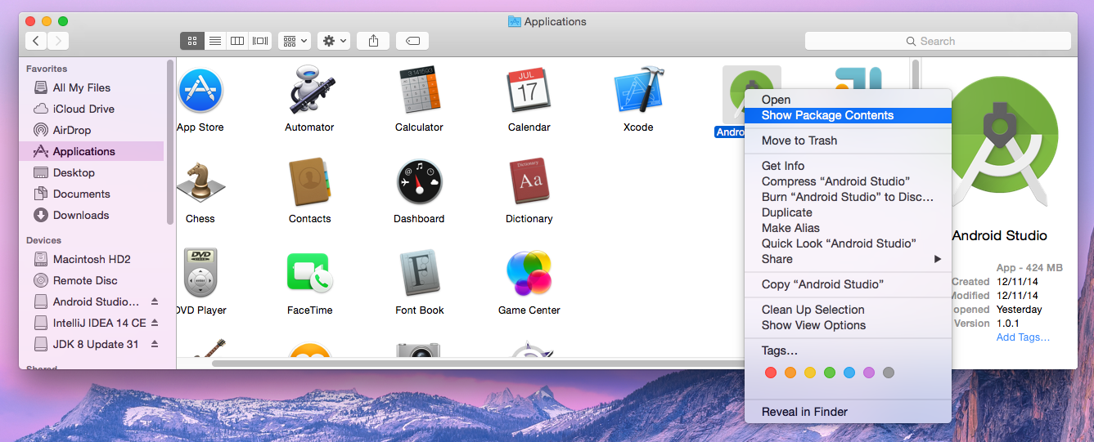
Task: Open AirDrop in sidebar
Action: (90, 130)
